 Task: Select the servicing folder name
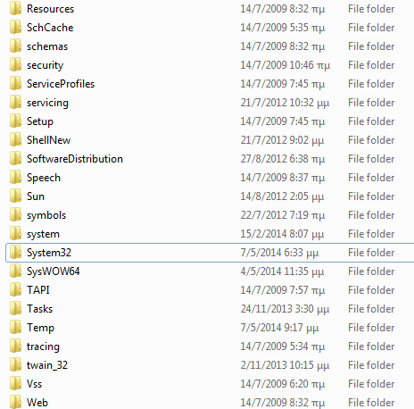pyautogui.click(x=47, y=103)
